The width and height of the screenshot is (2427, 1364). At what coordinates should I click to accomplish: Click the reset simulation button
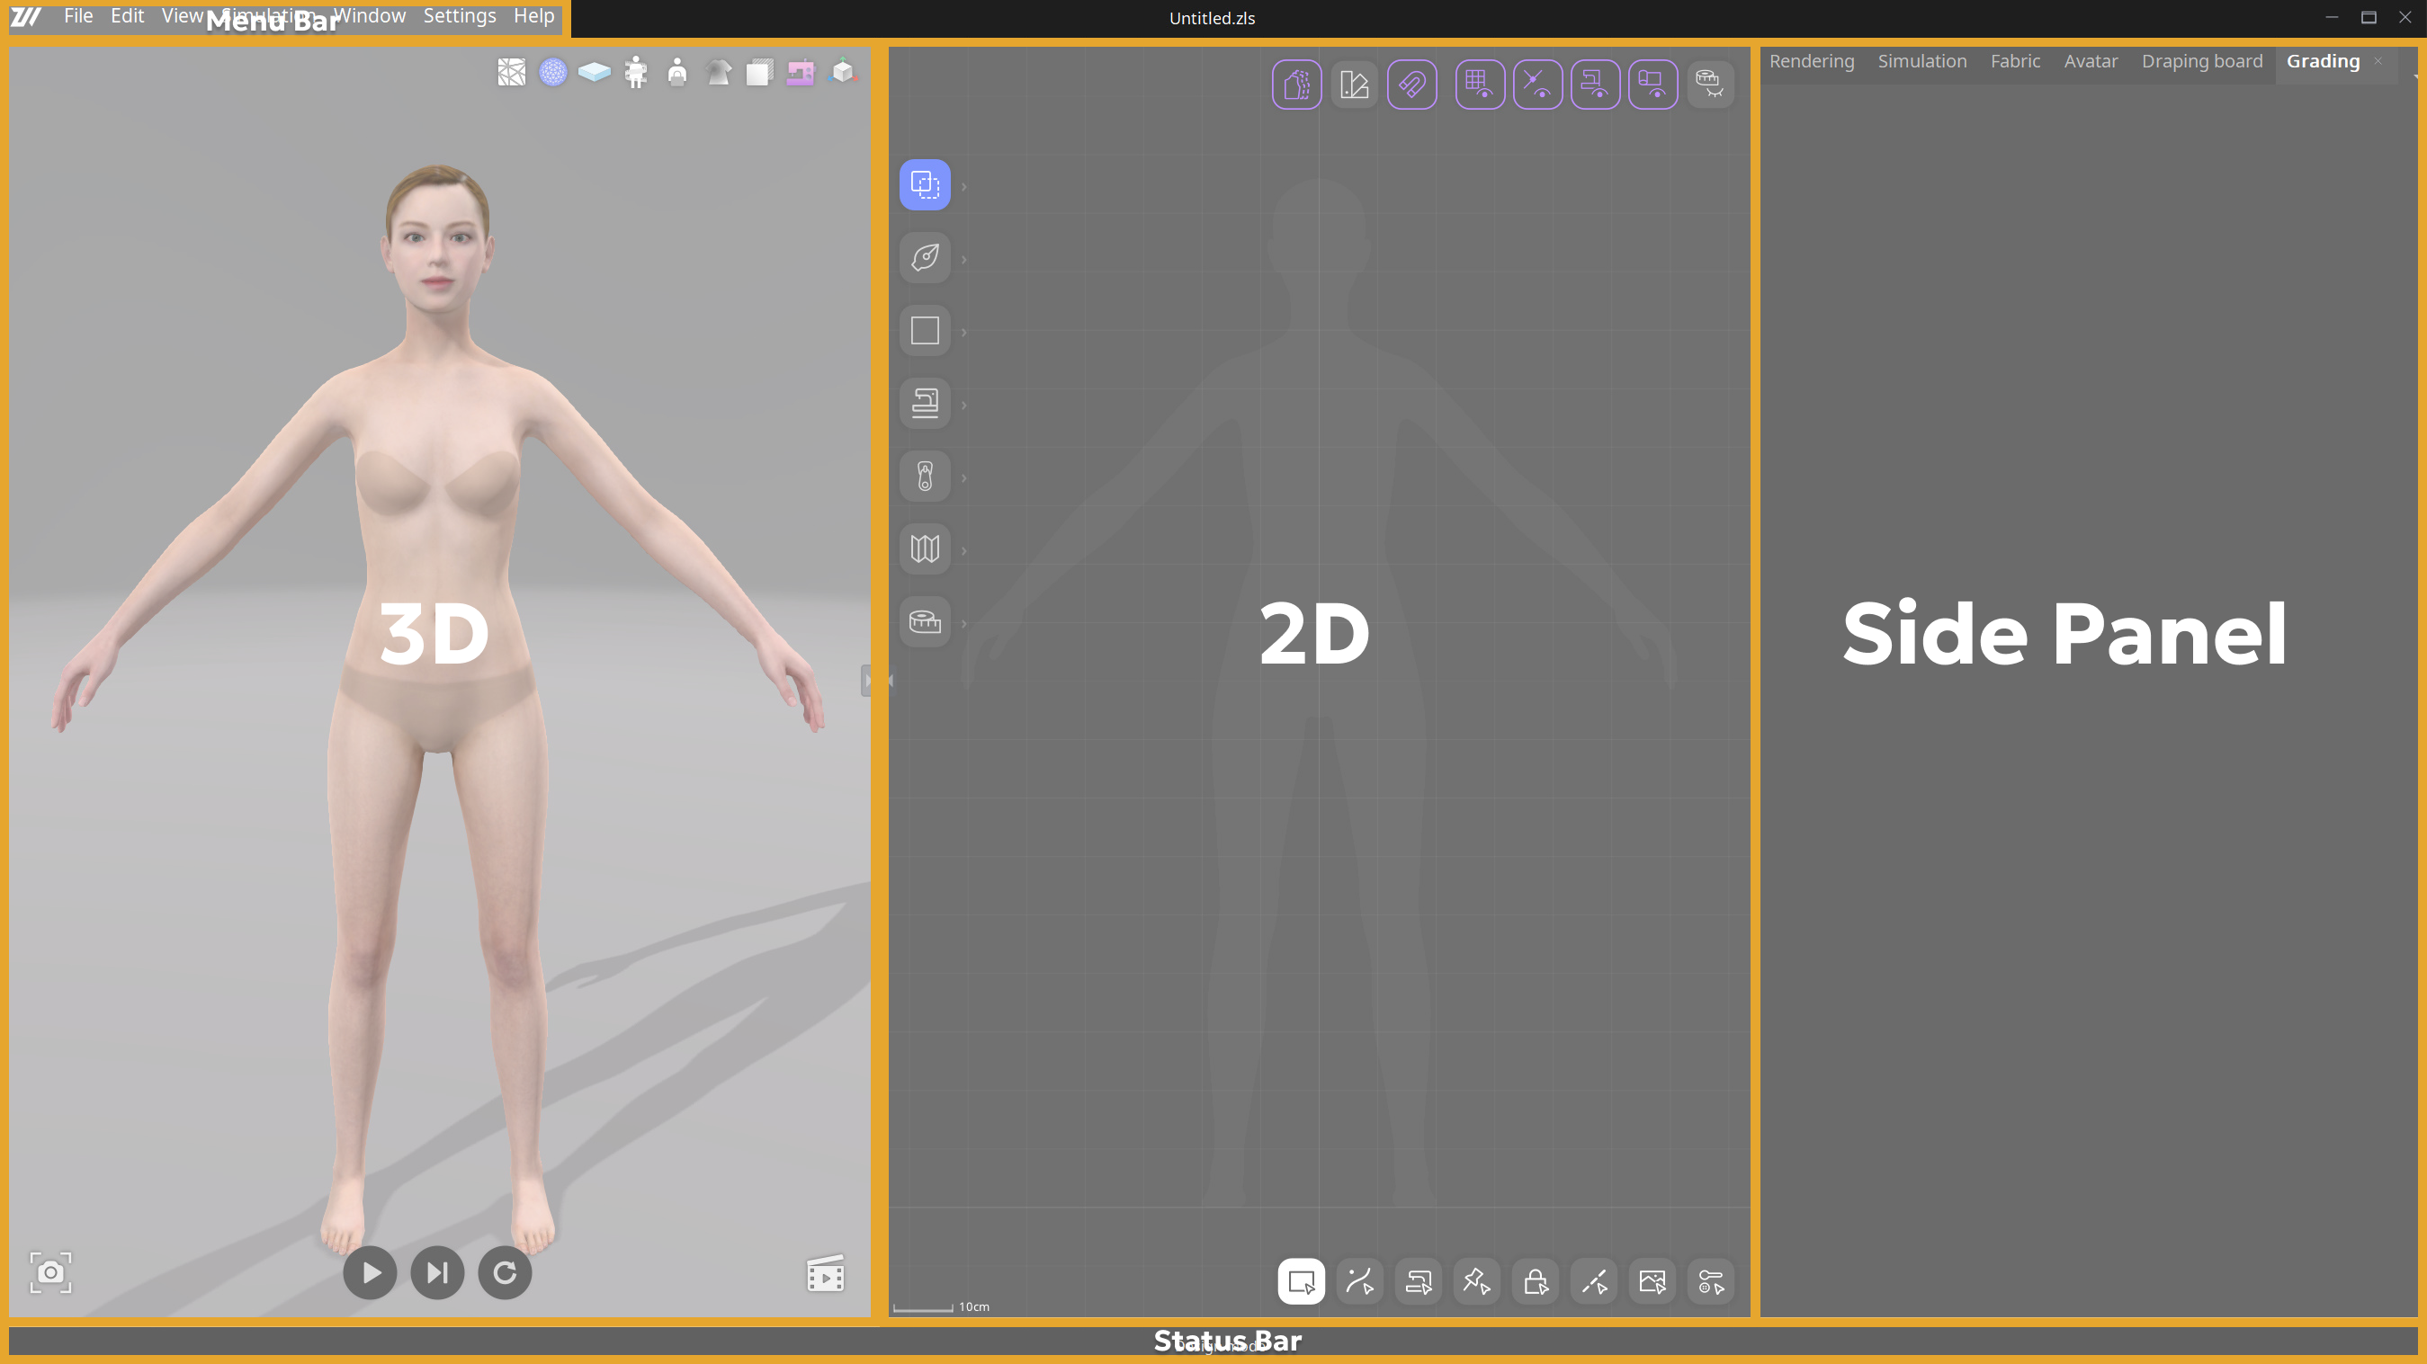[x=505, y=1272]
